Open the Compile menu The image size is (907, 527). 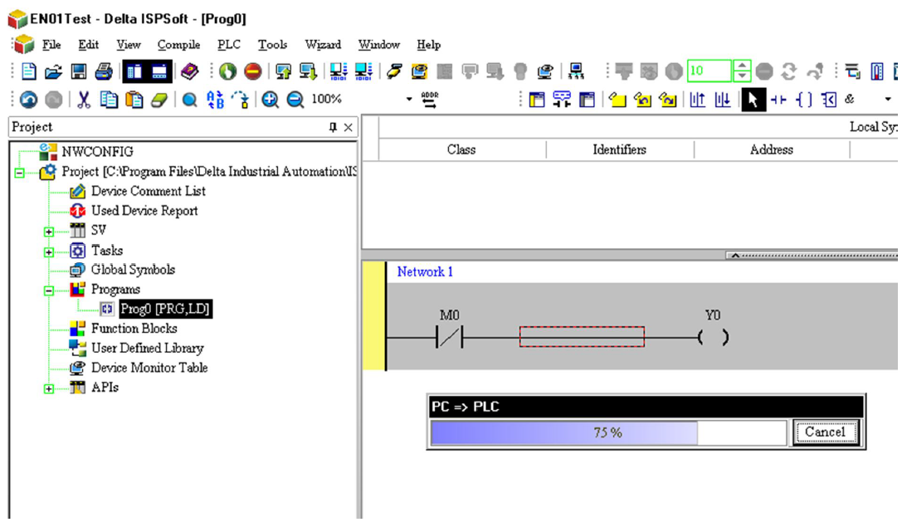[178, 45]
